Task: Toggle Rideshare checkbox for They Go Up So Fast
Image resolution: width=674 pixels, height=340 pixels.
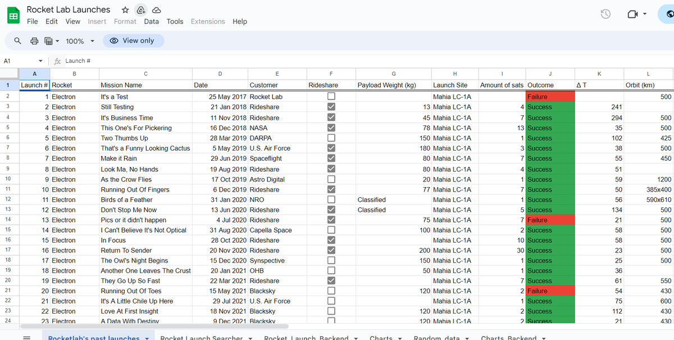Action: pos(331,280)
